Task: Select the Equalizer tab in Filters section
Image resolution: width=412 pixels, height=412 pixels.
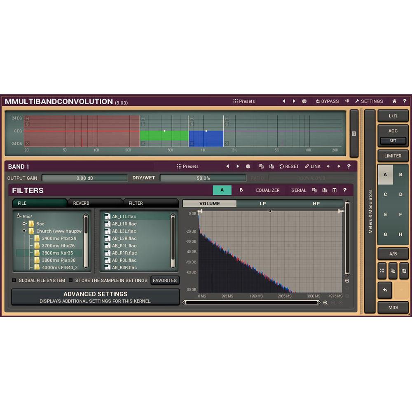Action: pos(268,190)
